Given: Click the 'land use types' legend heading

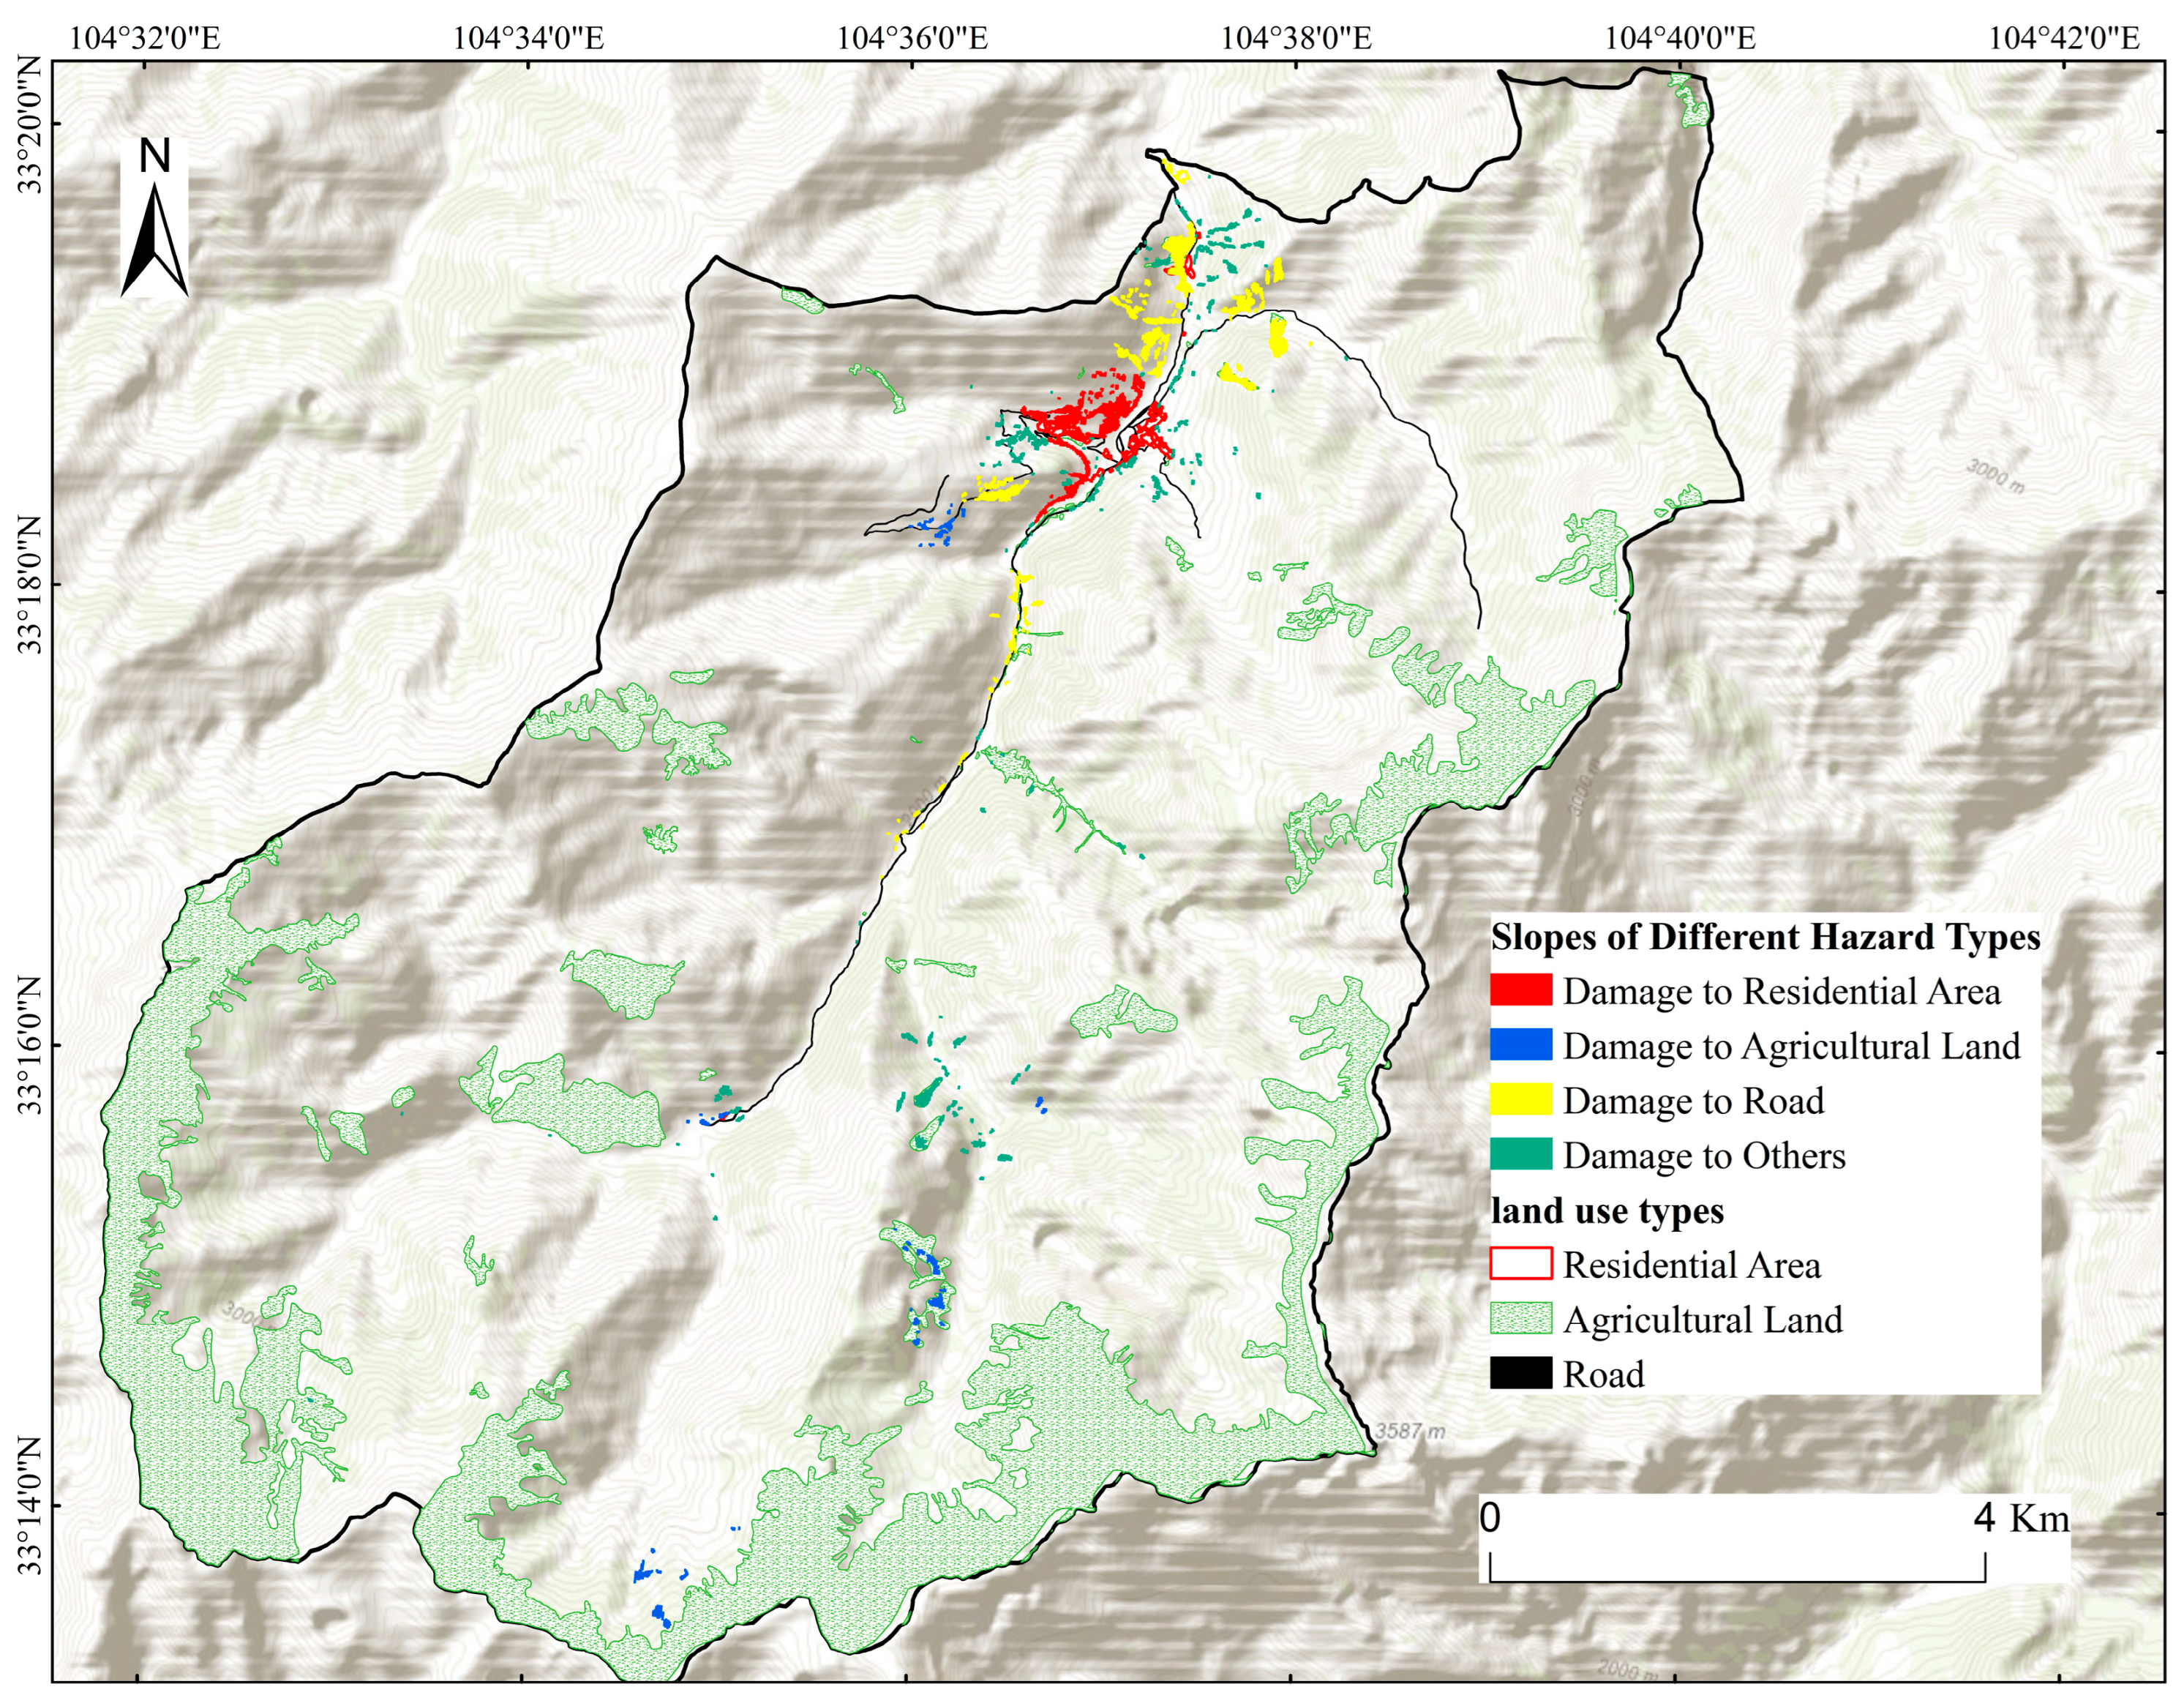Looking at the screenshot, I should click(1607, 1211).
